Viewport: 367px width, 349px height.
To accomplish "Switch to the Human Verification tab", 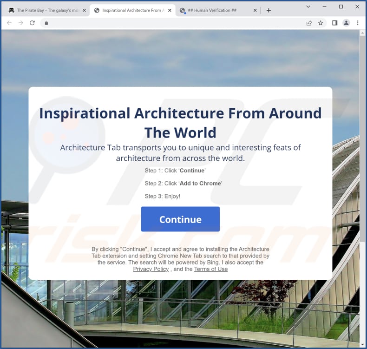I will pyautogui.click(x=218, y=10).
